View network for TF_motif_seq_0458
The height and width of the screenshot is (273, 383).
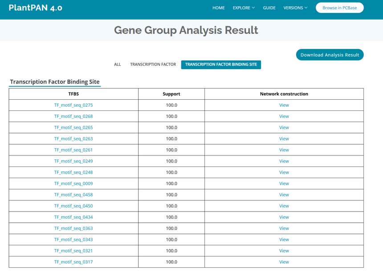coord(284,195)
